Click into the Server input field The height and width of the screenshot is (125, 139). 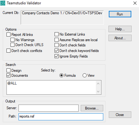point(48,108)
